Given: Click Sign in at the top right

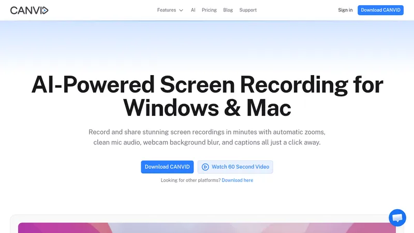Looking at the screenshot, I should 345,10.
